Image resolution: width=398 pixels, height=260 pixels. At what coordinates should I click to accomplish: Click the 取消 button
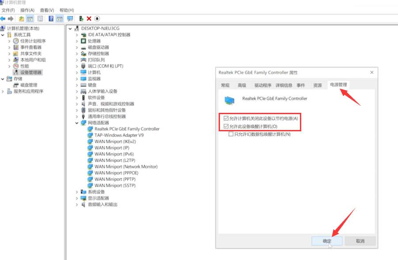(360, 241)
